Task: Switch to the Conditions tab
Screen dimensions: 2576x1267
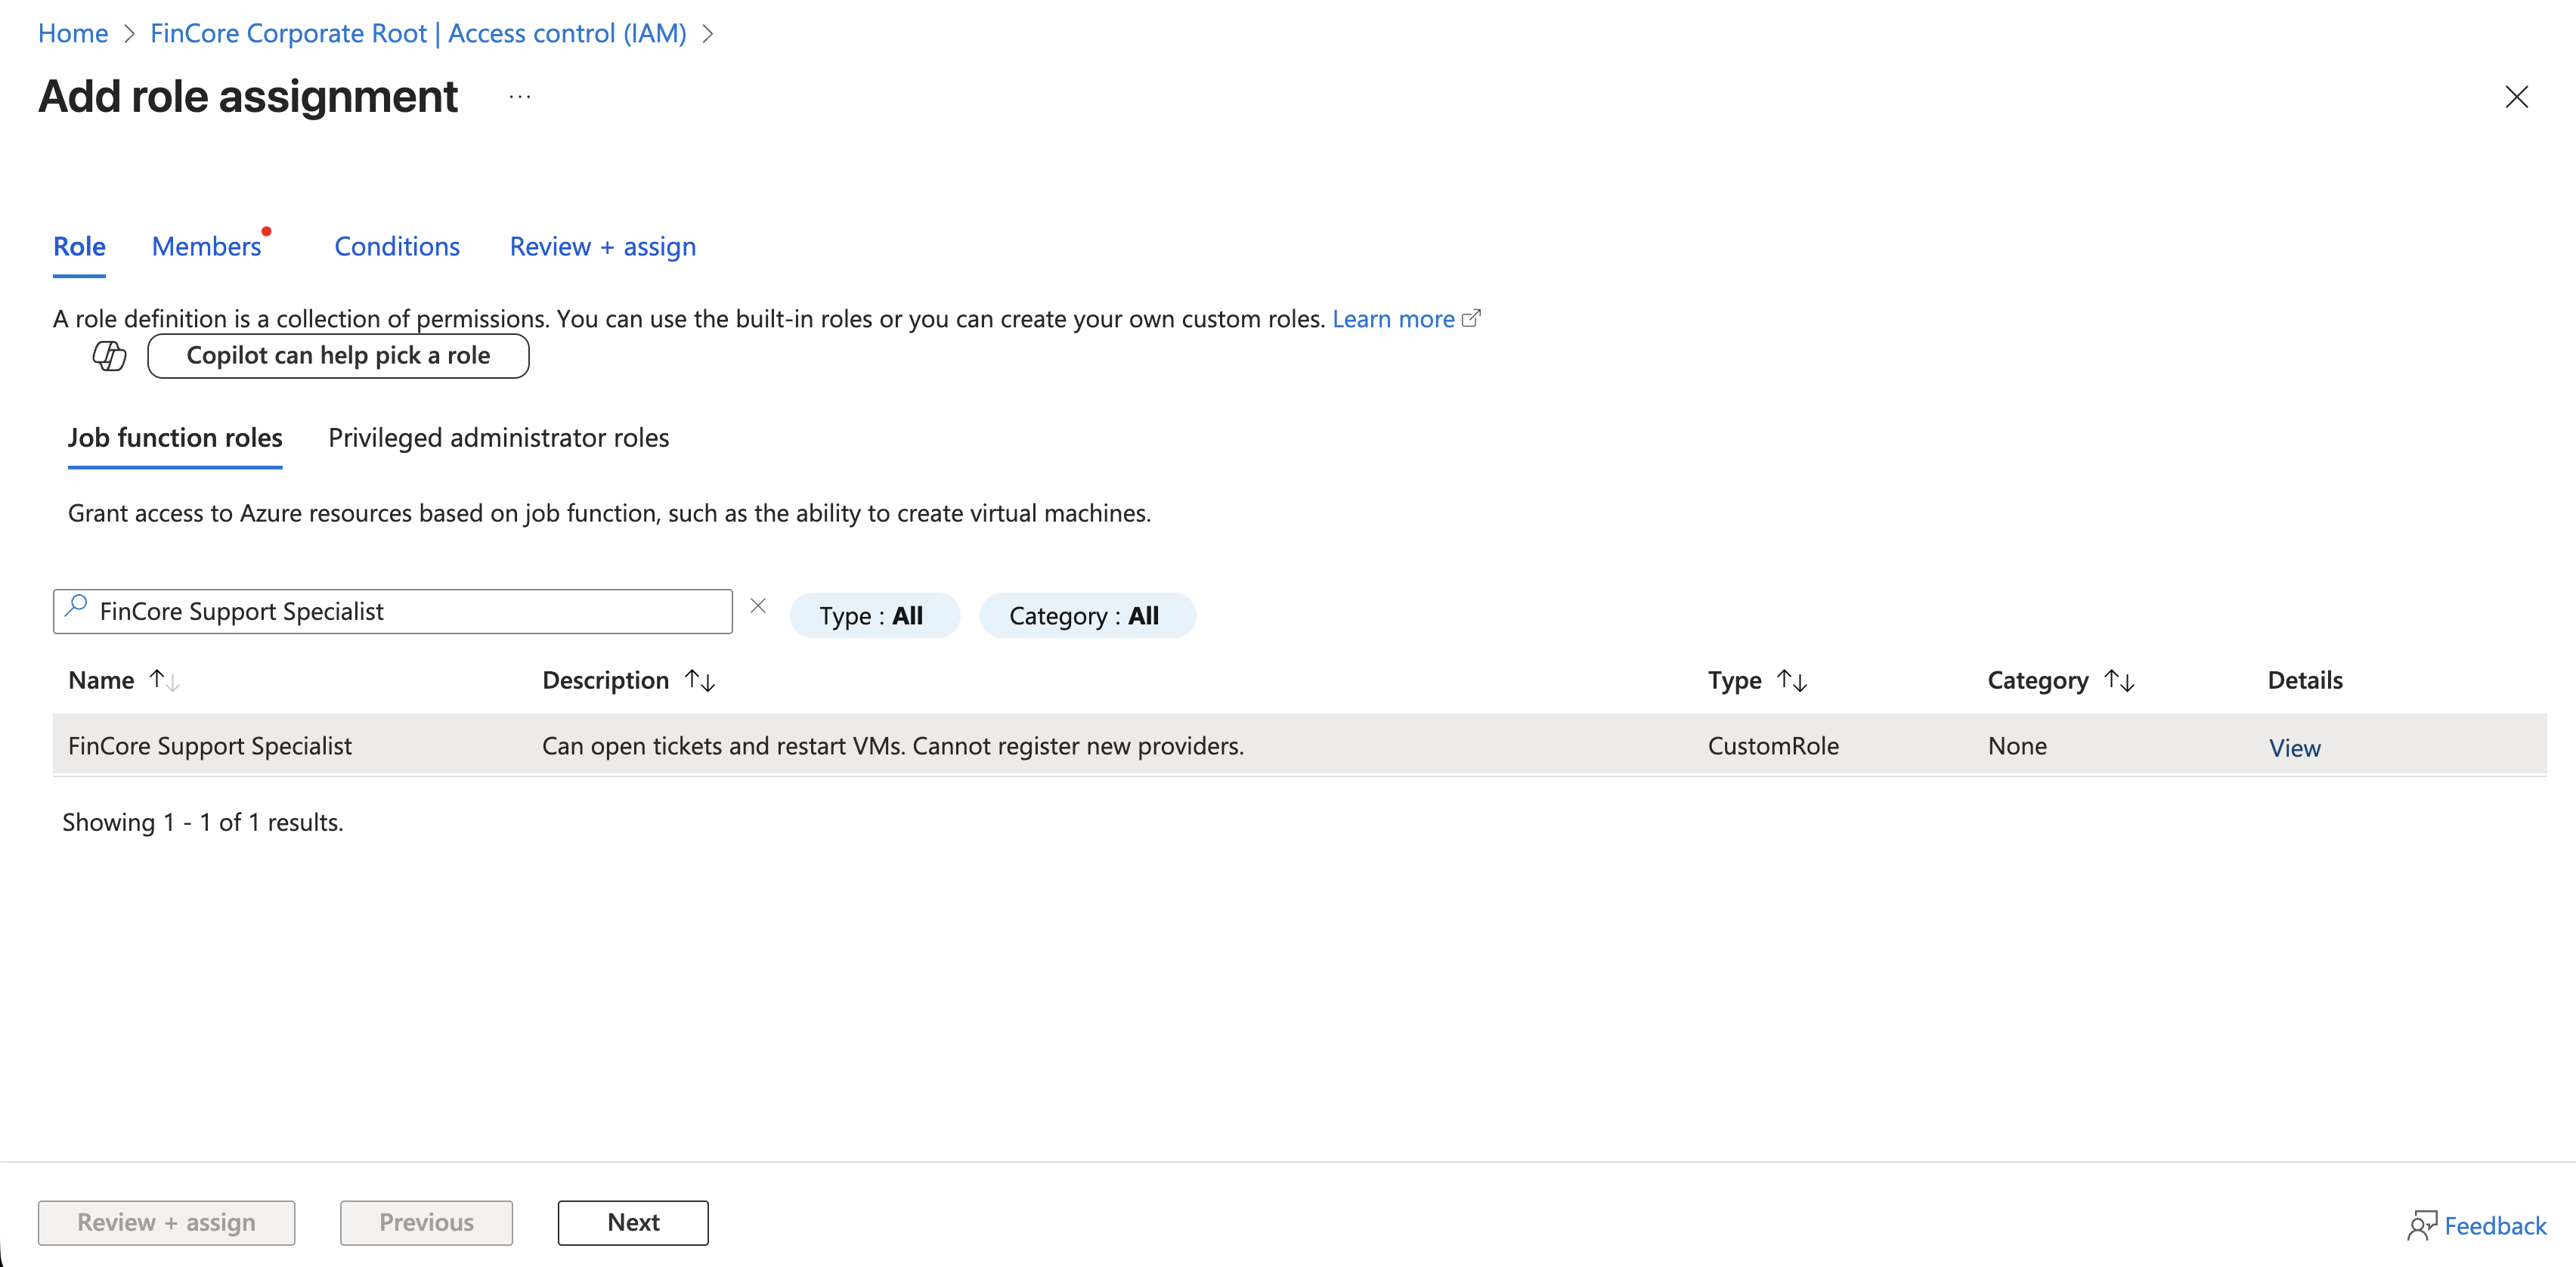Action: [x=397, y=247]
